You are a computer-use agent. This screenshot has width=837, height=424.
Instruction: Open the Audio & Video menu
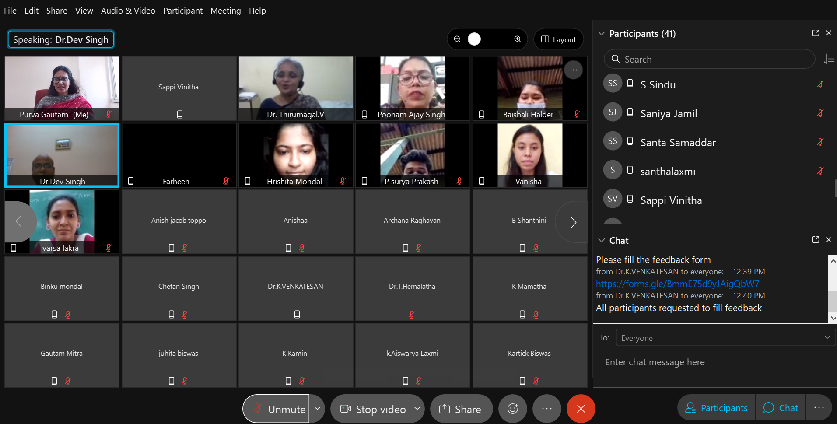[x=128, y=11]
